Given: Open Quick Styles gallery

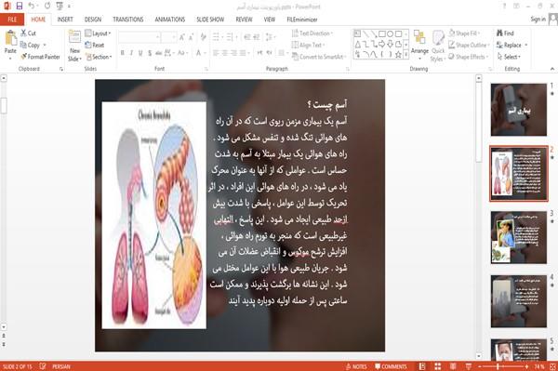Looking at the screenshot, I should pos(438,46).
